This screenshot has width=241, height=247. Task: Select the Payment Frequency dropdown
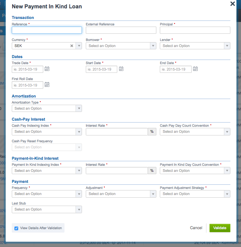(x=47, y=194)
